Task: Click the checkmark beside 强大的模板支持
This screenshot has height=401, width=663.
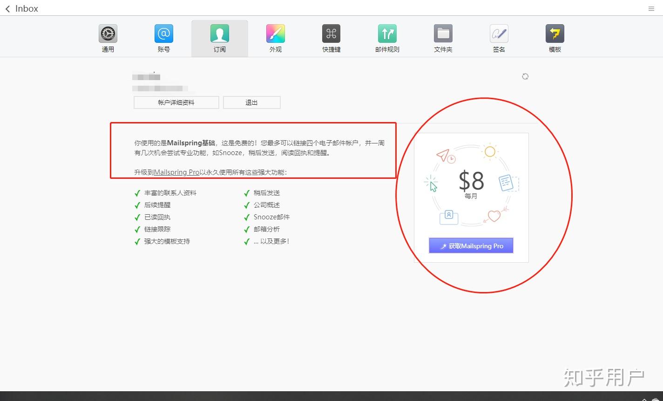Action: click(137, 241)
